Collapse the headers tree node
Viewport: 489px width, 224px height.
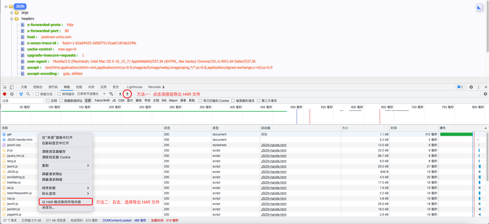point(11,19)
